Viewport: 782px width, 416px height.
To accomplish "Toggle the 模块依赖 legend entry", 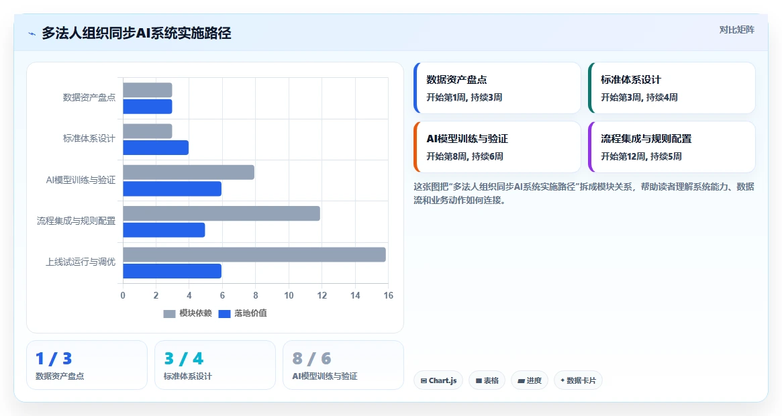I will [x=187, y=313].
